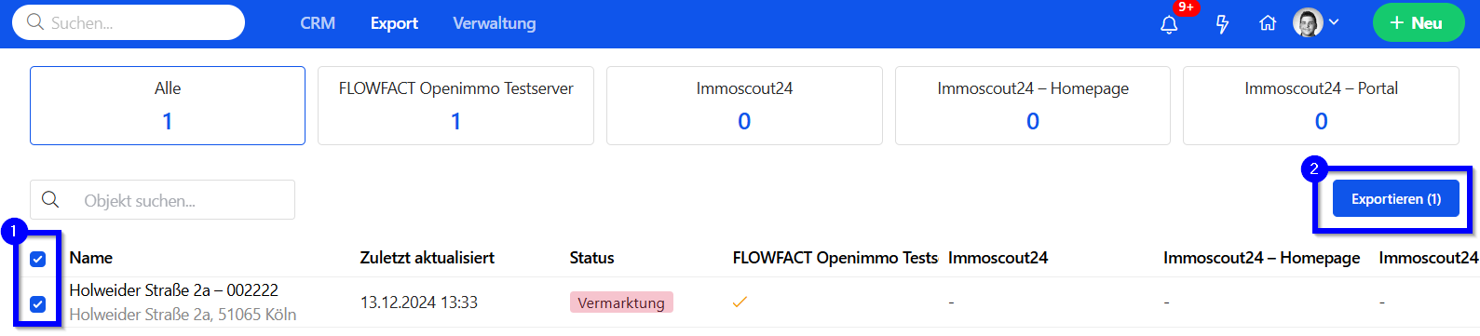Open the CRM menu
1480x336 pixels.
click(x=318, y=23)
